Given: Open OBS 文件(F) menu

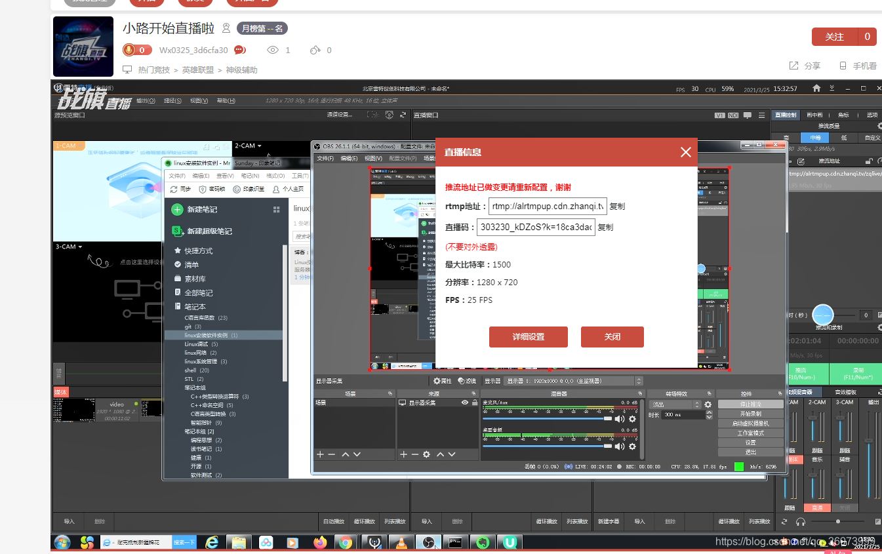Looking at the screenshot, I should [325, 158].
